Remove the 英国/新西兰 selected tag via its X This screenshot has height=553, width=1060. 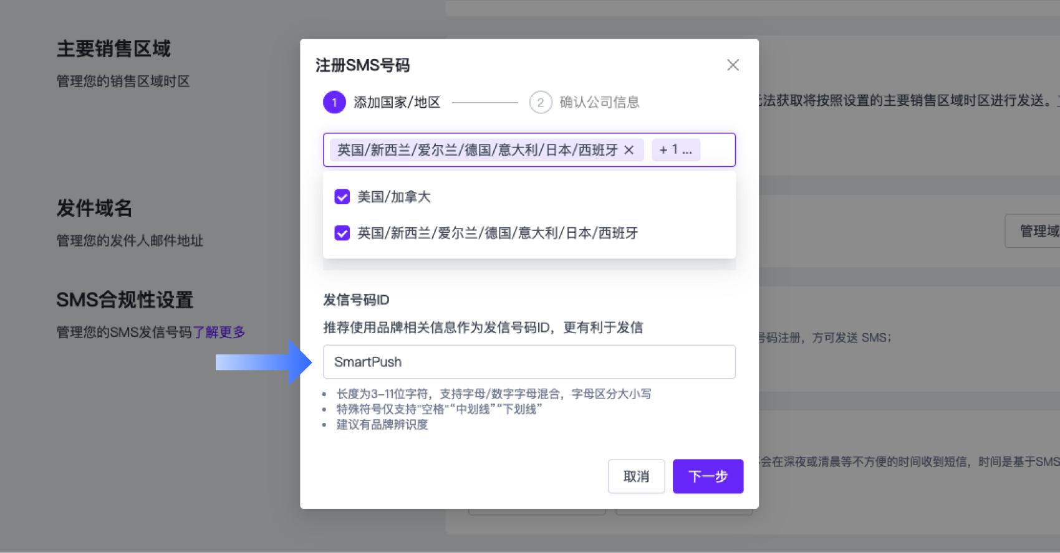click(x=629, y=150)
